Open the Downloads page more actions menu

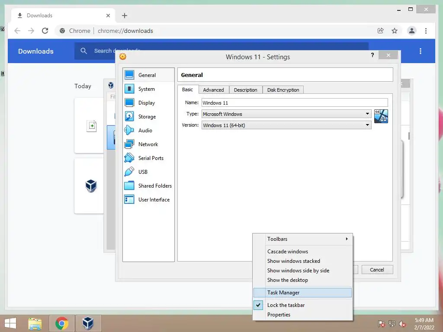[421, 51]
